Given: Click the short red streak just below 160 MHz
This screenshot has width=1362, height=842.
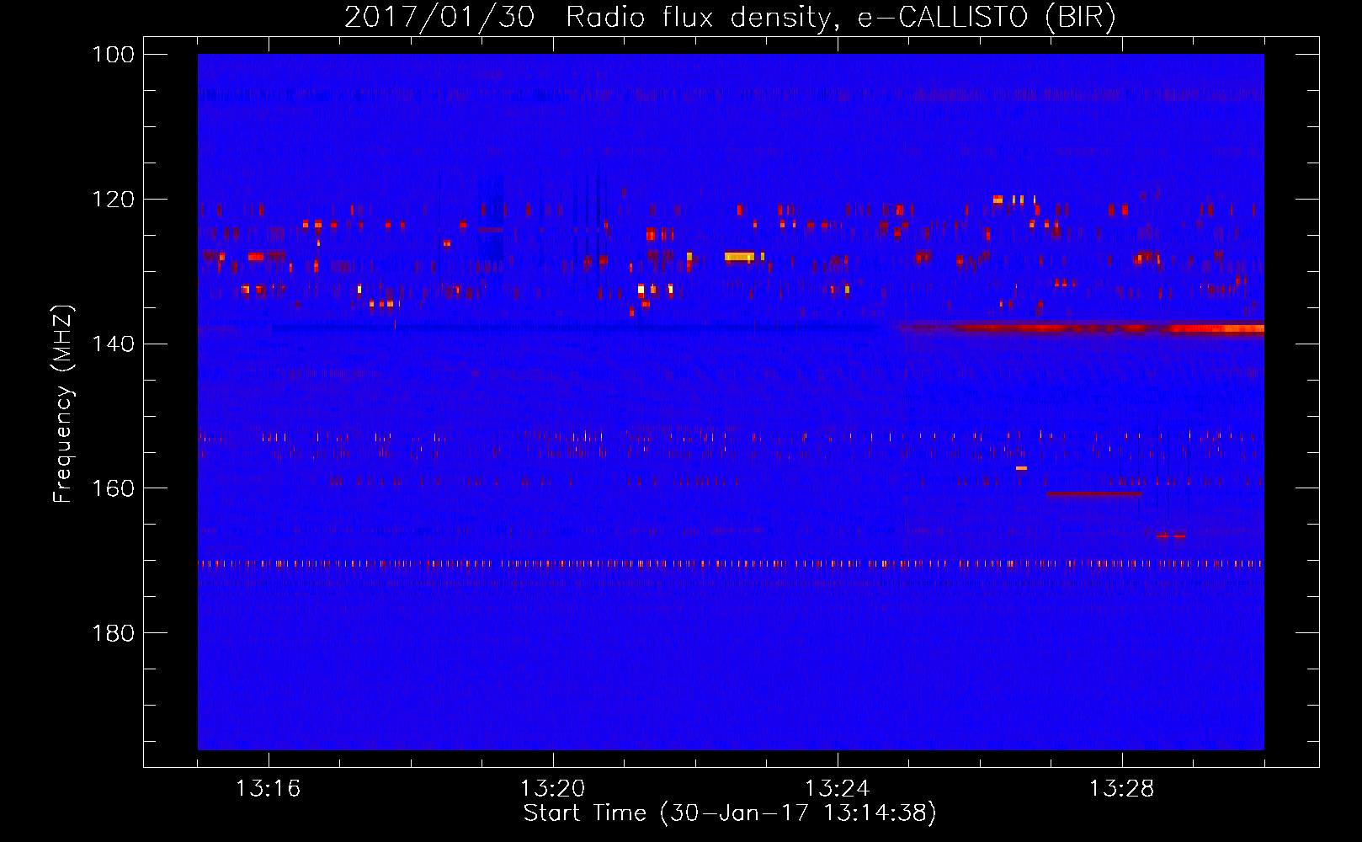Looking at the screenshot, I should (1094, 494).
